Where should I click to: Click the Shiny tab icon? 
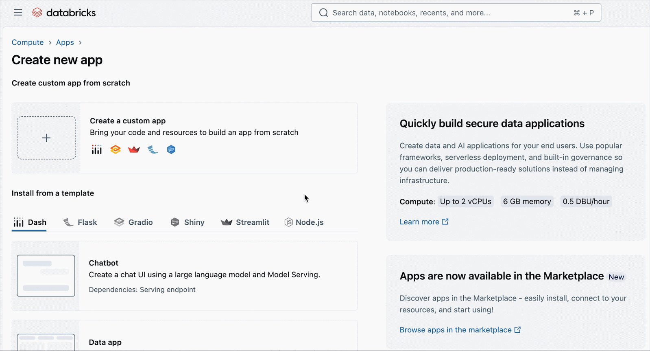click(x=175, y=222)
